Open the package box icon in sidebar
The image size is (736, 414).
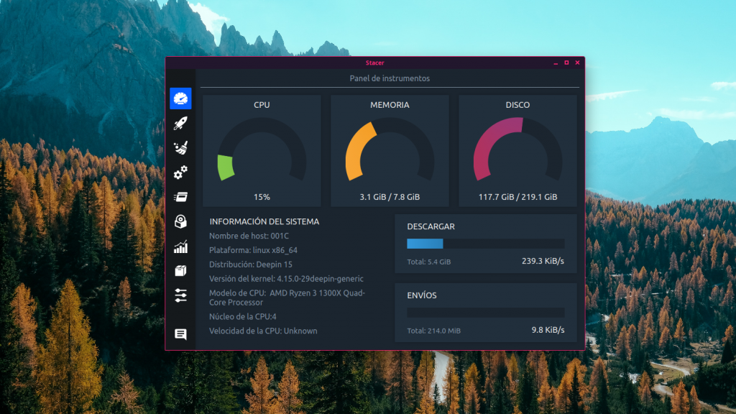coord(180,271)
